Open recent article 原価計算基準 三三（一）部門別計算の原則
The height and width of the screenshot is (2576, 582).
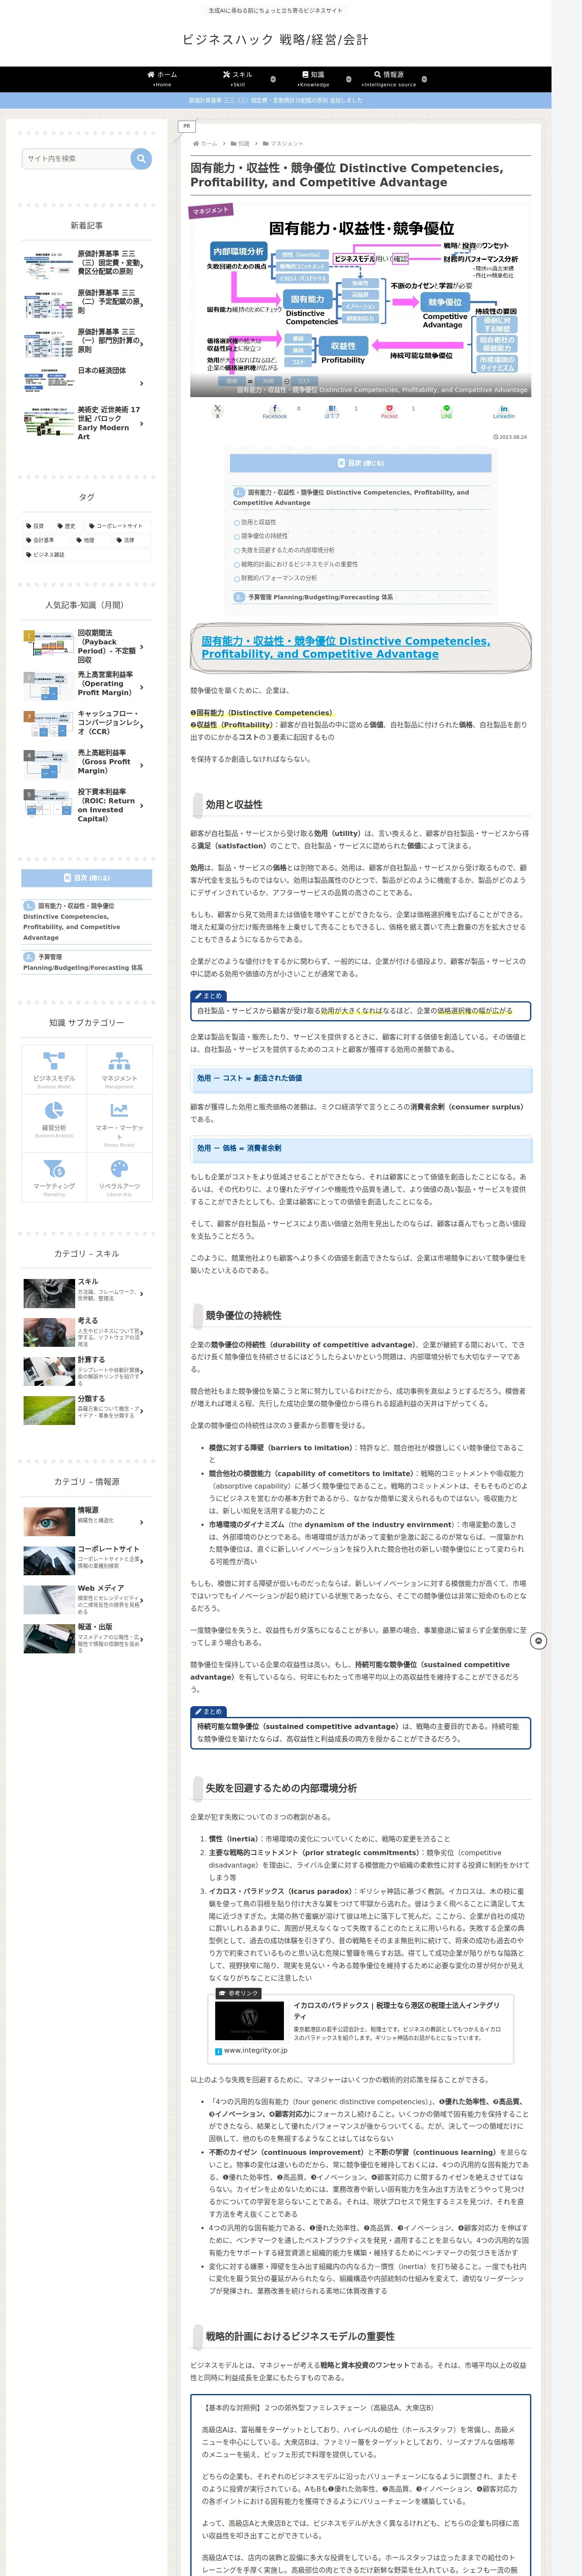pos(87,342)
